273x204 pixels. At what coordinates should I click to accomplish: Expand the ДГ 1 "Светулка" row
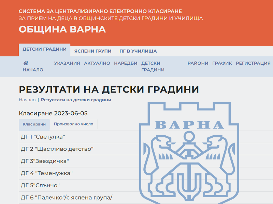(x=43, y=137)
